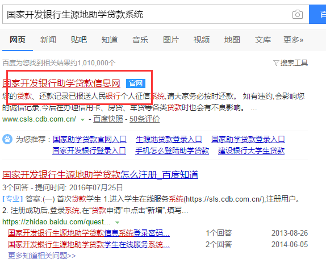Click 2个回答 answer count

click(x=219, y=244)
